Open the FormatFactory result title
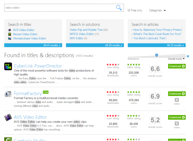This screenshot has height=141, width=193. 28,94
